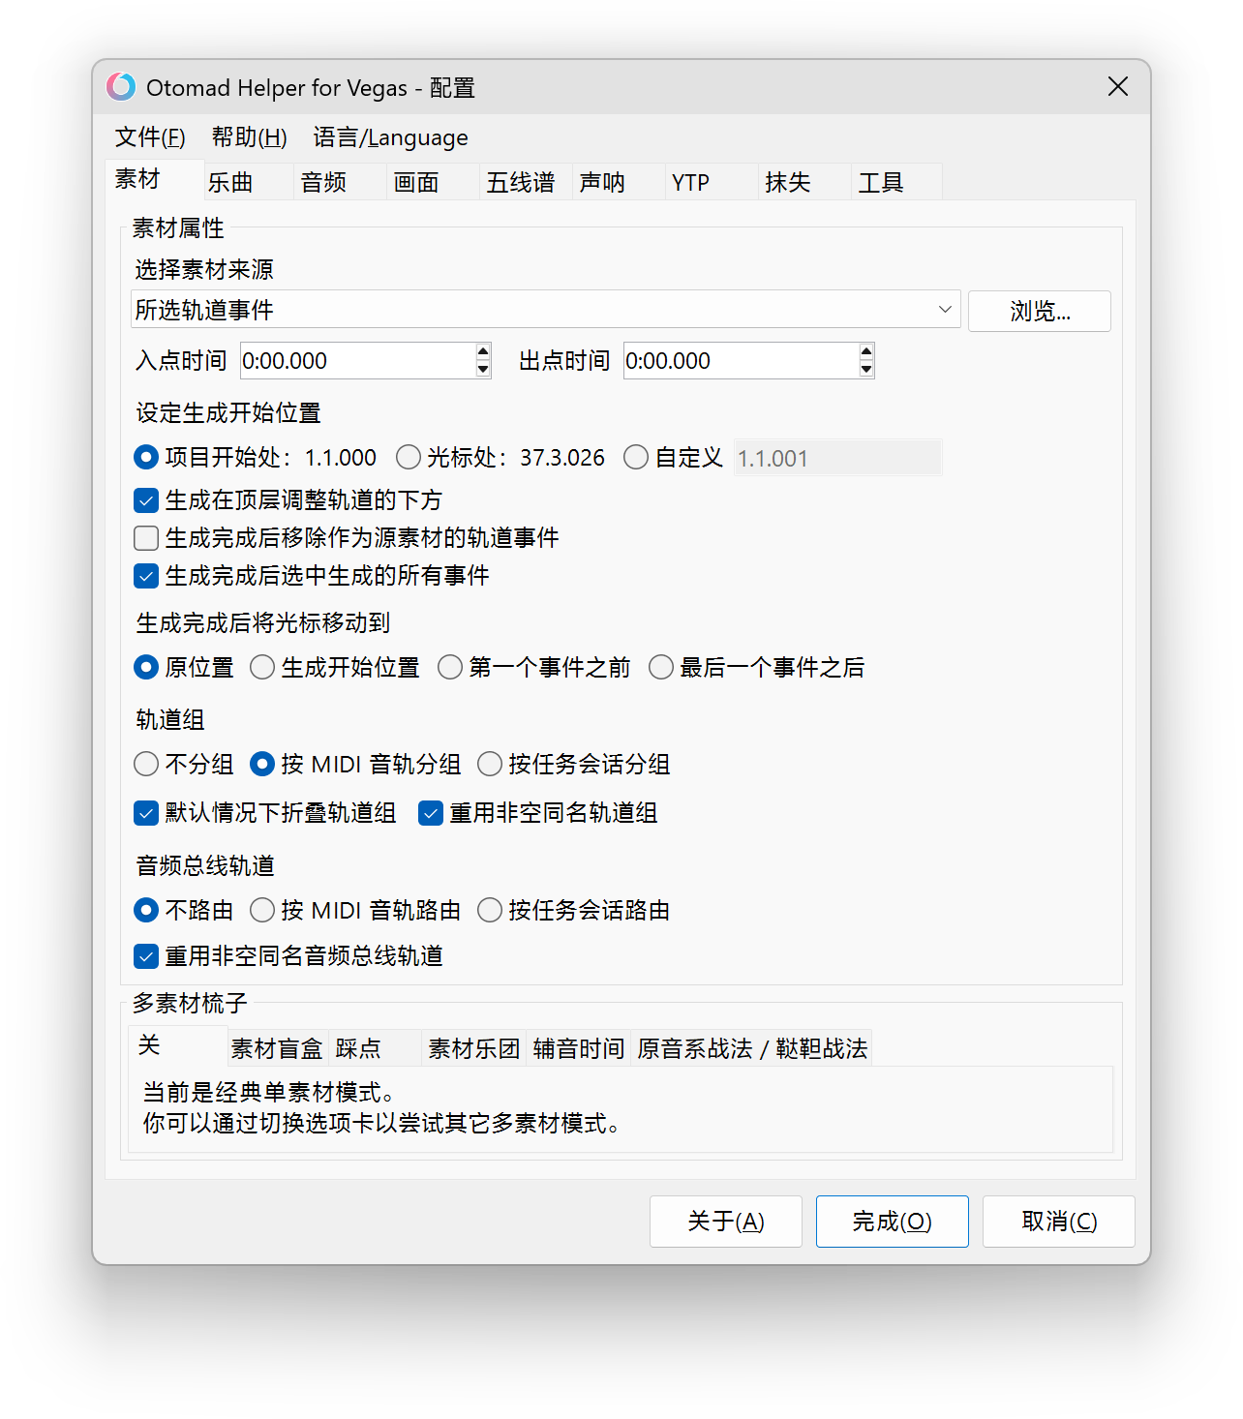Open the 语言/Language menu
Image resolution: width=1243 pixels, height=1419 pixels.
point(390,137)
